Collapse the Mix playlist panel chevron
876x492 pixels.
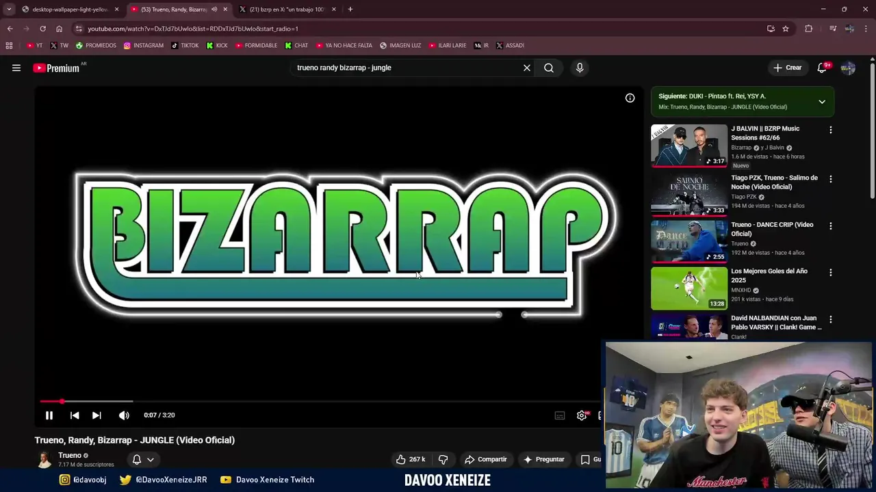point(822,102)
